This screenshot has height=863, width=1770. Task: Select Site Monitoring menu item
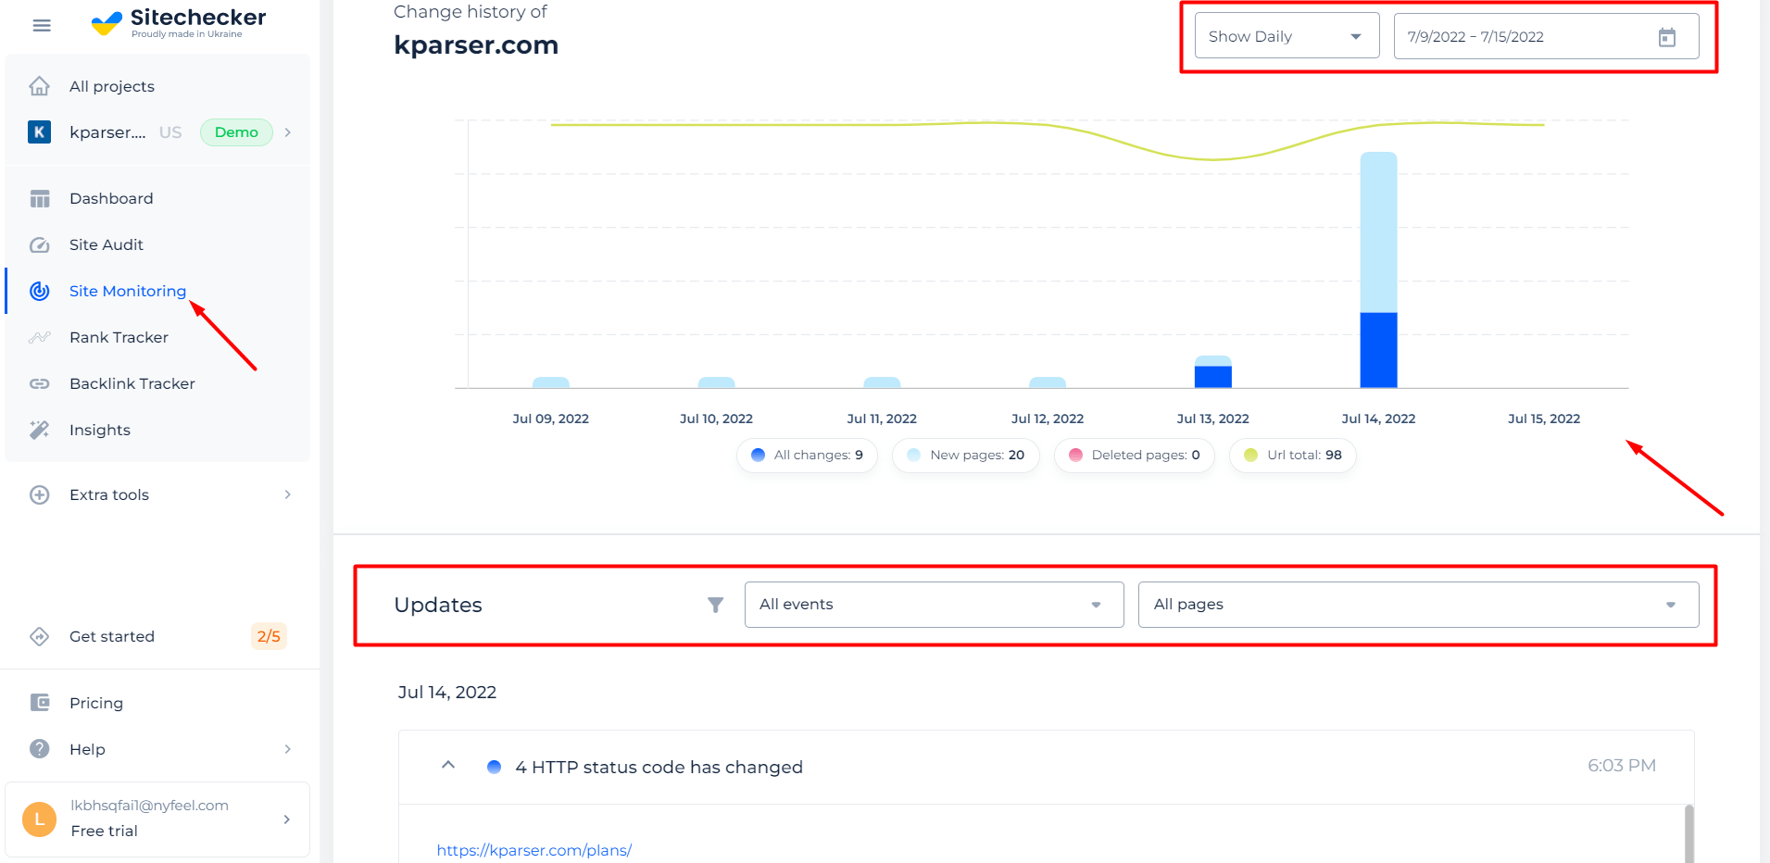pyautogui.click(x=128, y=291)
